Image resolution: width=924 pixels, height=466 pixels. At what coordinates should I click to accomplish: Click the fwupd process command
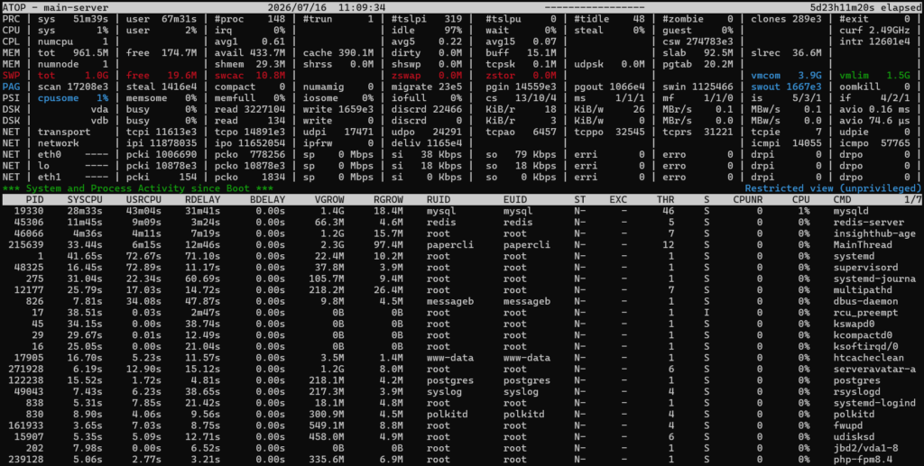(848, 425)
